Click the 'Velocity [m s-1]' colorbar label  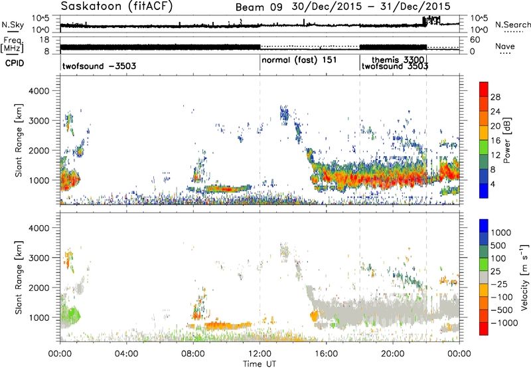pos(525,277)
